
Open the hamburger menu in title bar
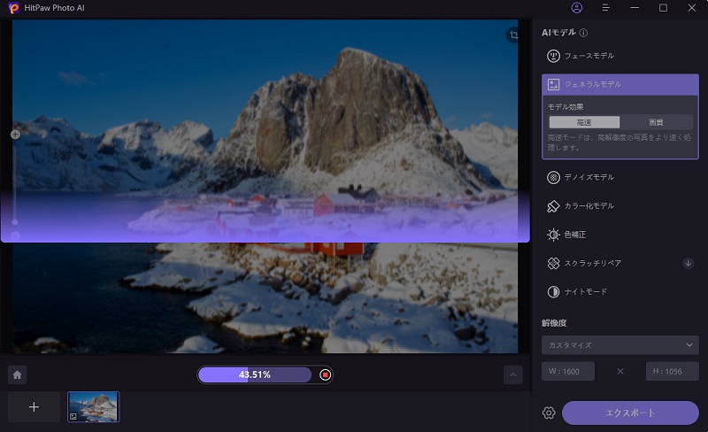click(x=605, y=8)
